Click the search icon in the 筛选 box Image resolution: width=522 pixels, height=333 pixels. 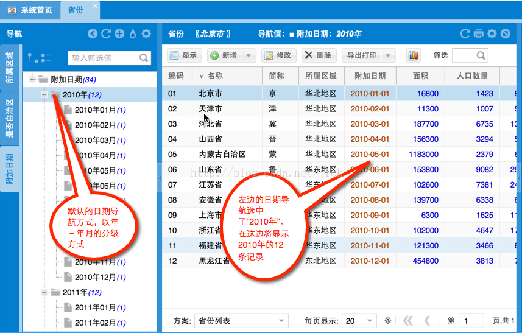pyautogui.click(x=481, y=55)
